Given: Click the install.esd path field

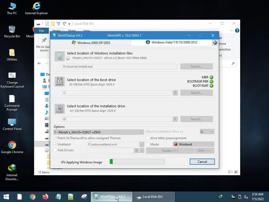Looking at the screenshot, I should click(x=120, y=67).
